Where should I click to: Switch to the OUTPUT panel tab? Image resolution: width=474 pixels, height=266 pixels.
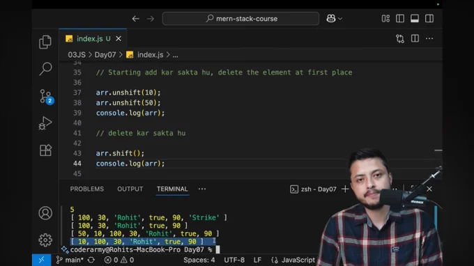[x=130, y=189]
